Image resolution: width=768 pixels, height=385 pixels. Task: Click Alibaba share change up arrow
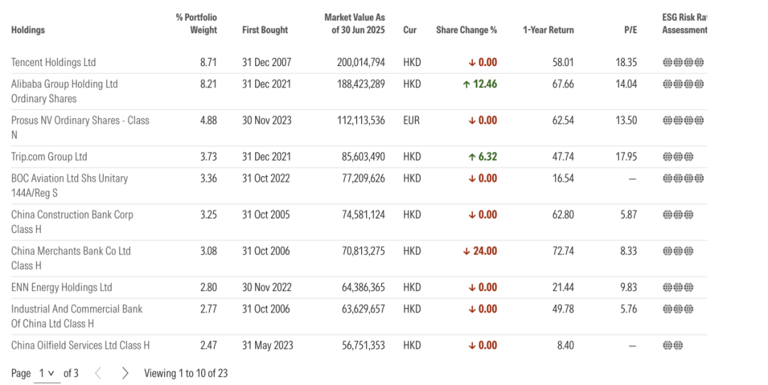(466, 84)
